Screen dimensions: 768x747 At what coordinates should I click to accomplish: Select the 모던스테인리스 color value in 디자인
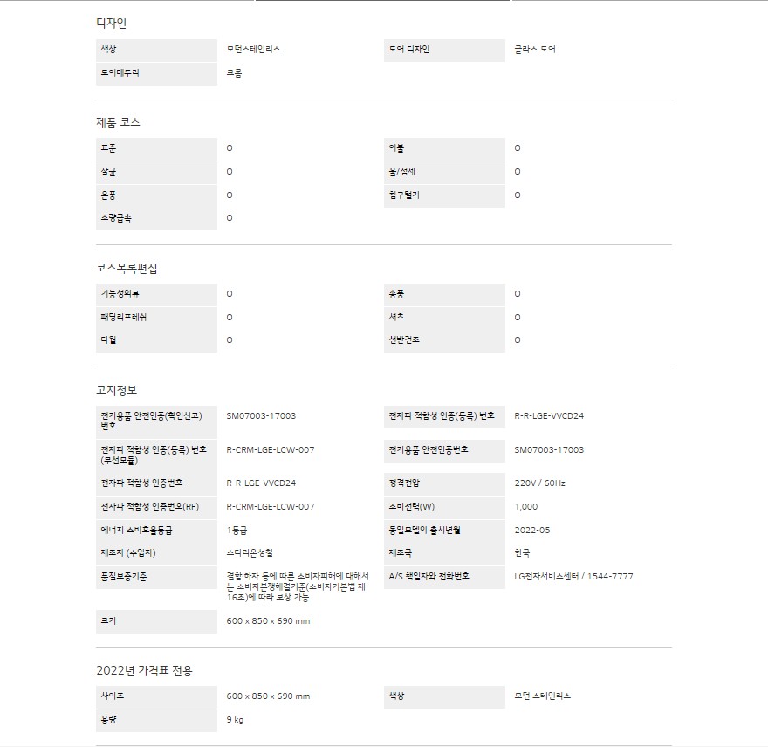[253, 49]
